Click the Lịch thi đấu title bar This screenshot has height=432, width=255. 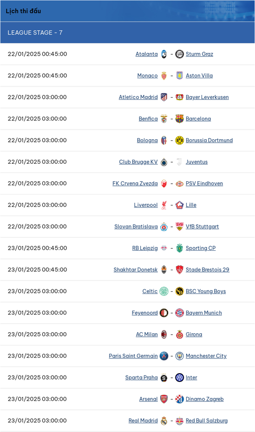(127, 11)
